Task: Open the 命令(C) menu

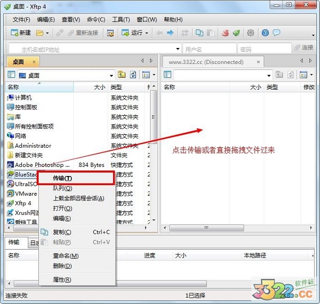Action: (x=96, y=20)
